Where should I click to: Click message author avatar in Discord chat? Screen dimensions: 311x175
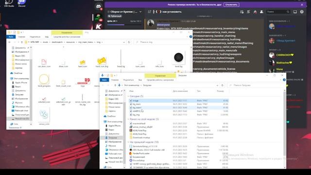151,23
